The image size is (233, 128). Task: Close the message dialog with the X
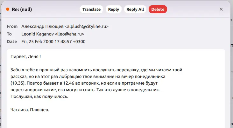221,9
